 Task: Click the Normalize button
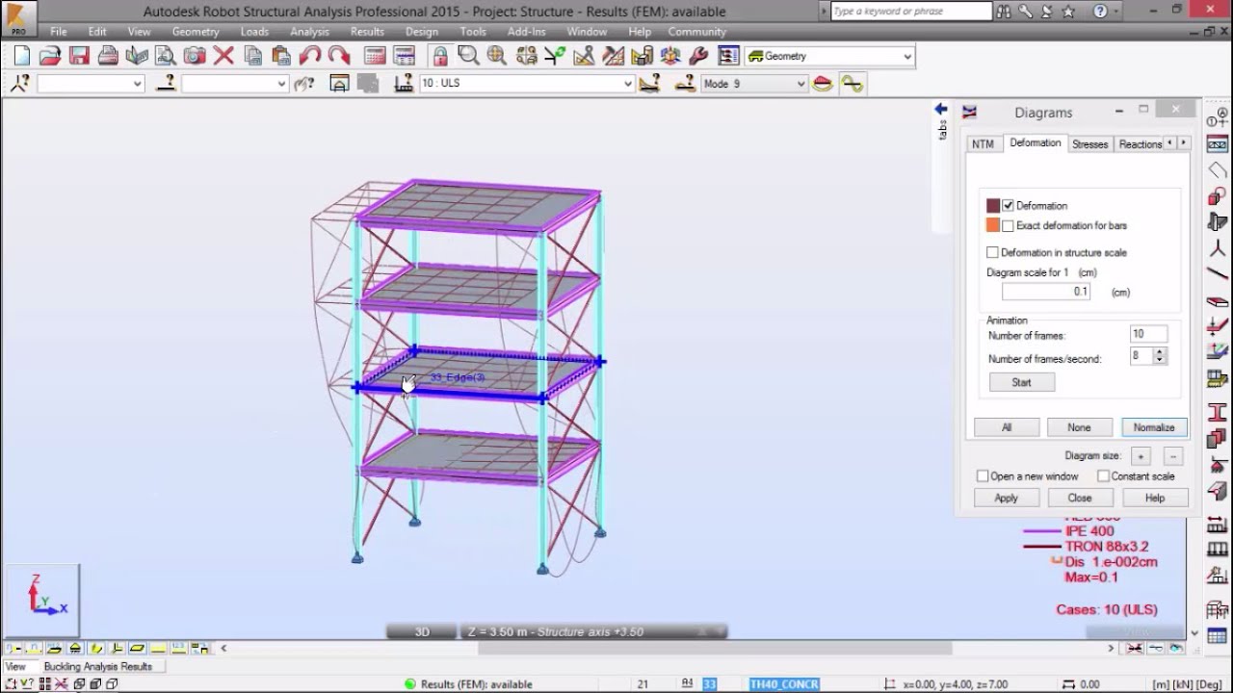click(x=1153, y=427)
